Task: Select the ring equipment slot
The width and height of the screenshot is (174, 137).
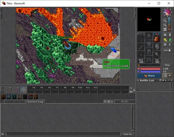Action: (141, 55)
